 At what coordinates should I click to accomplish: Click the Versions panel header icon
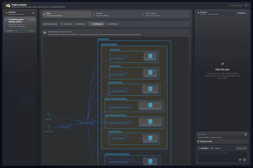point(6,13)
